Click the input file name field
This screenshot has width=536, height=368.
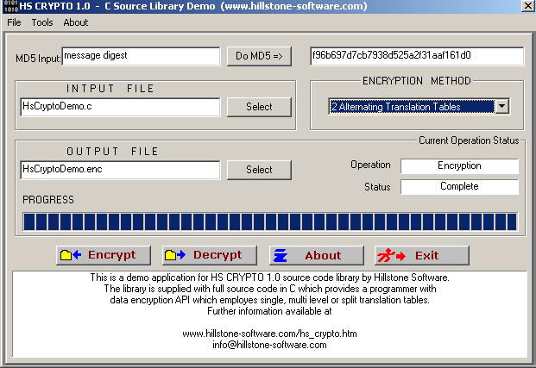tap(120, 107)
